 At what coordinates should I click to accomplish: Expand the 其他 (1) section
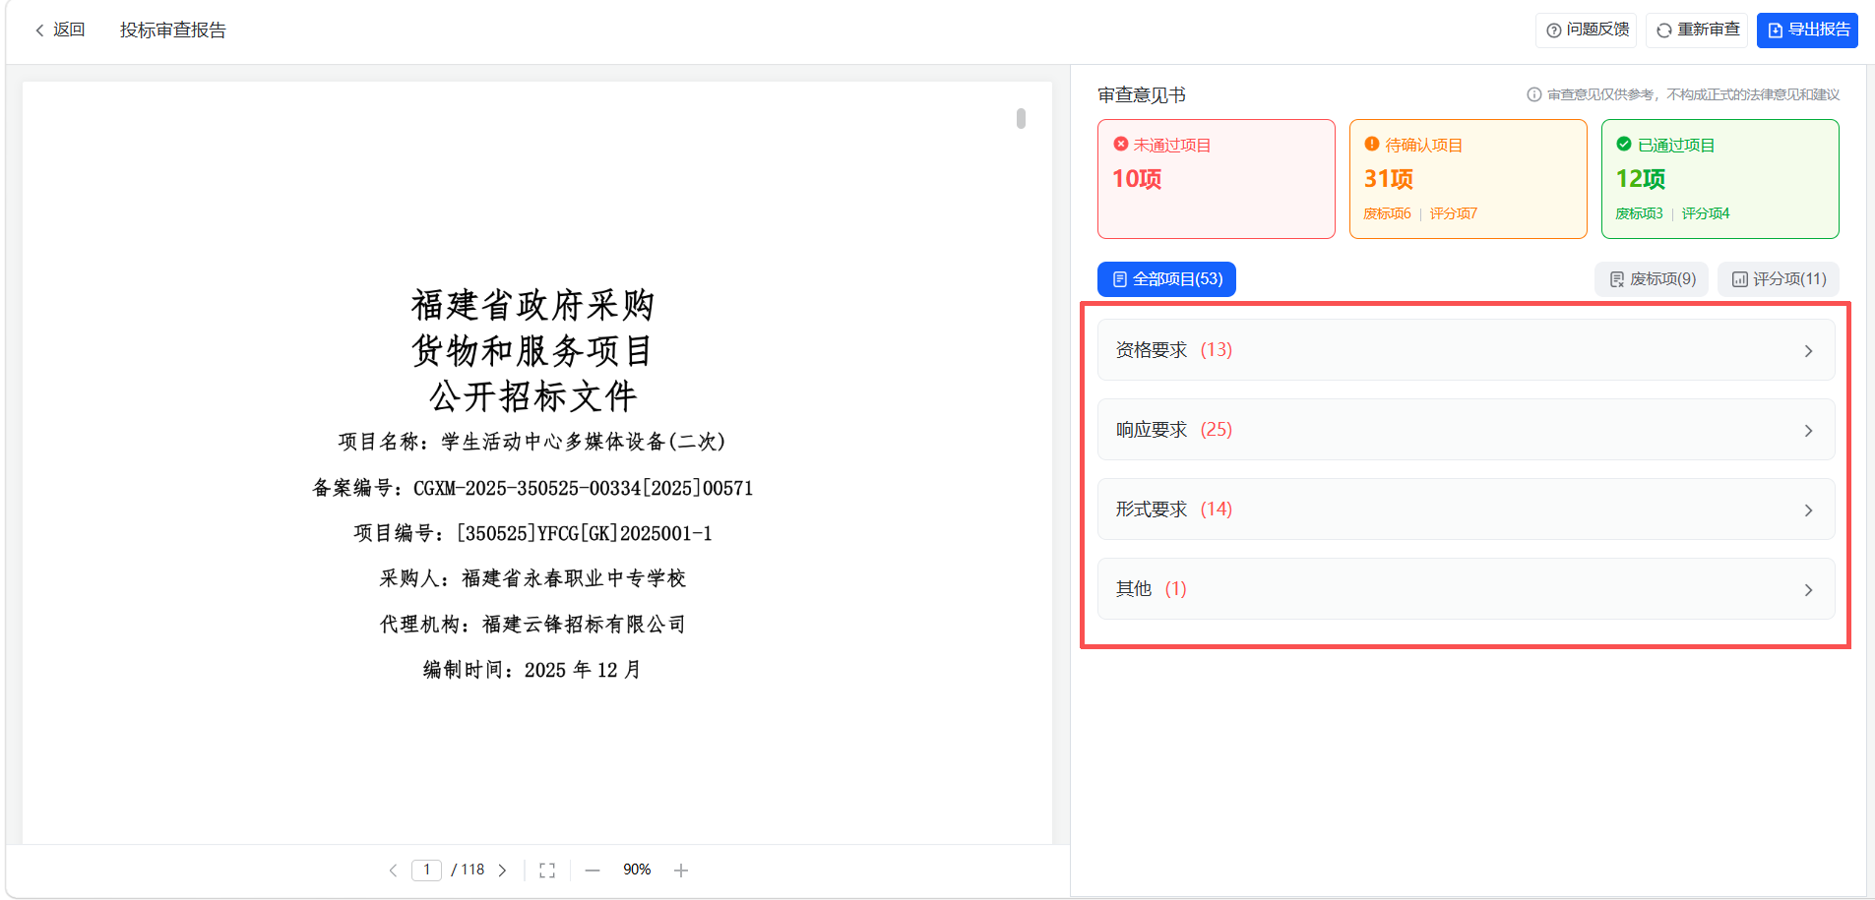point(1467,589)
